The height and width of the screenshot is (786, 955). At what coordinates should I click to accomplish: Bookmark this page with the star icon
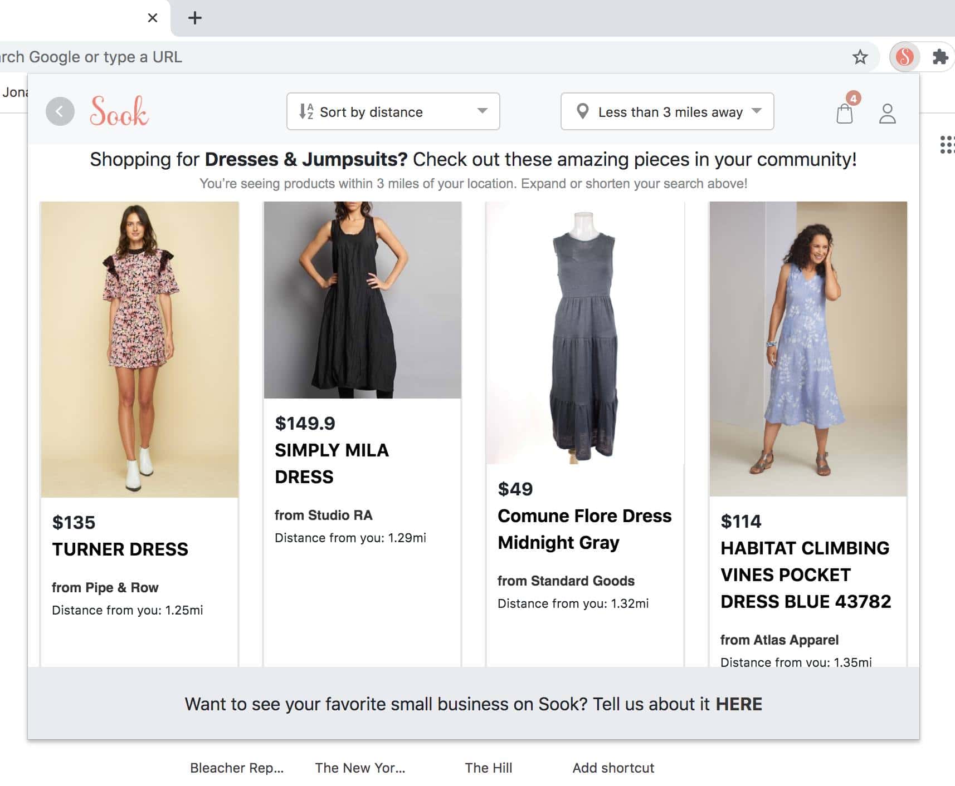(860, 57)
